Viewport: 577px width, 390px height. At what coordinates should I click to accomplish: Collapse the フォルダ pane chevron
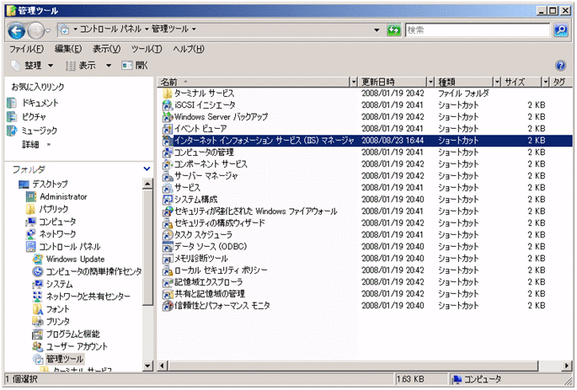[147, 169]
